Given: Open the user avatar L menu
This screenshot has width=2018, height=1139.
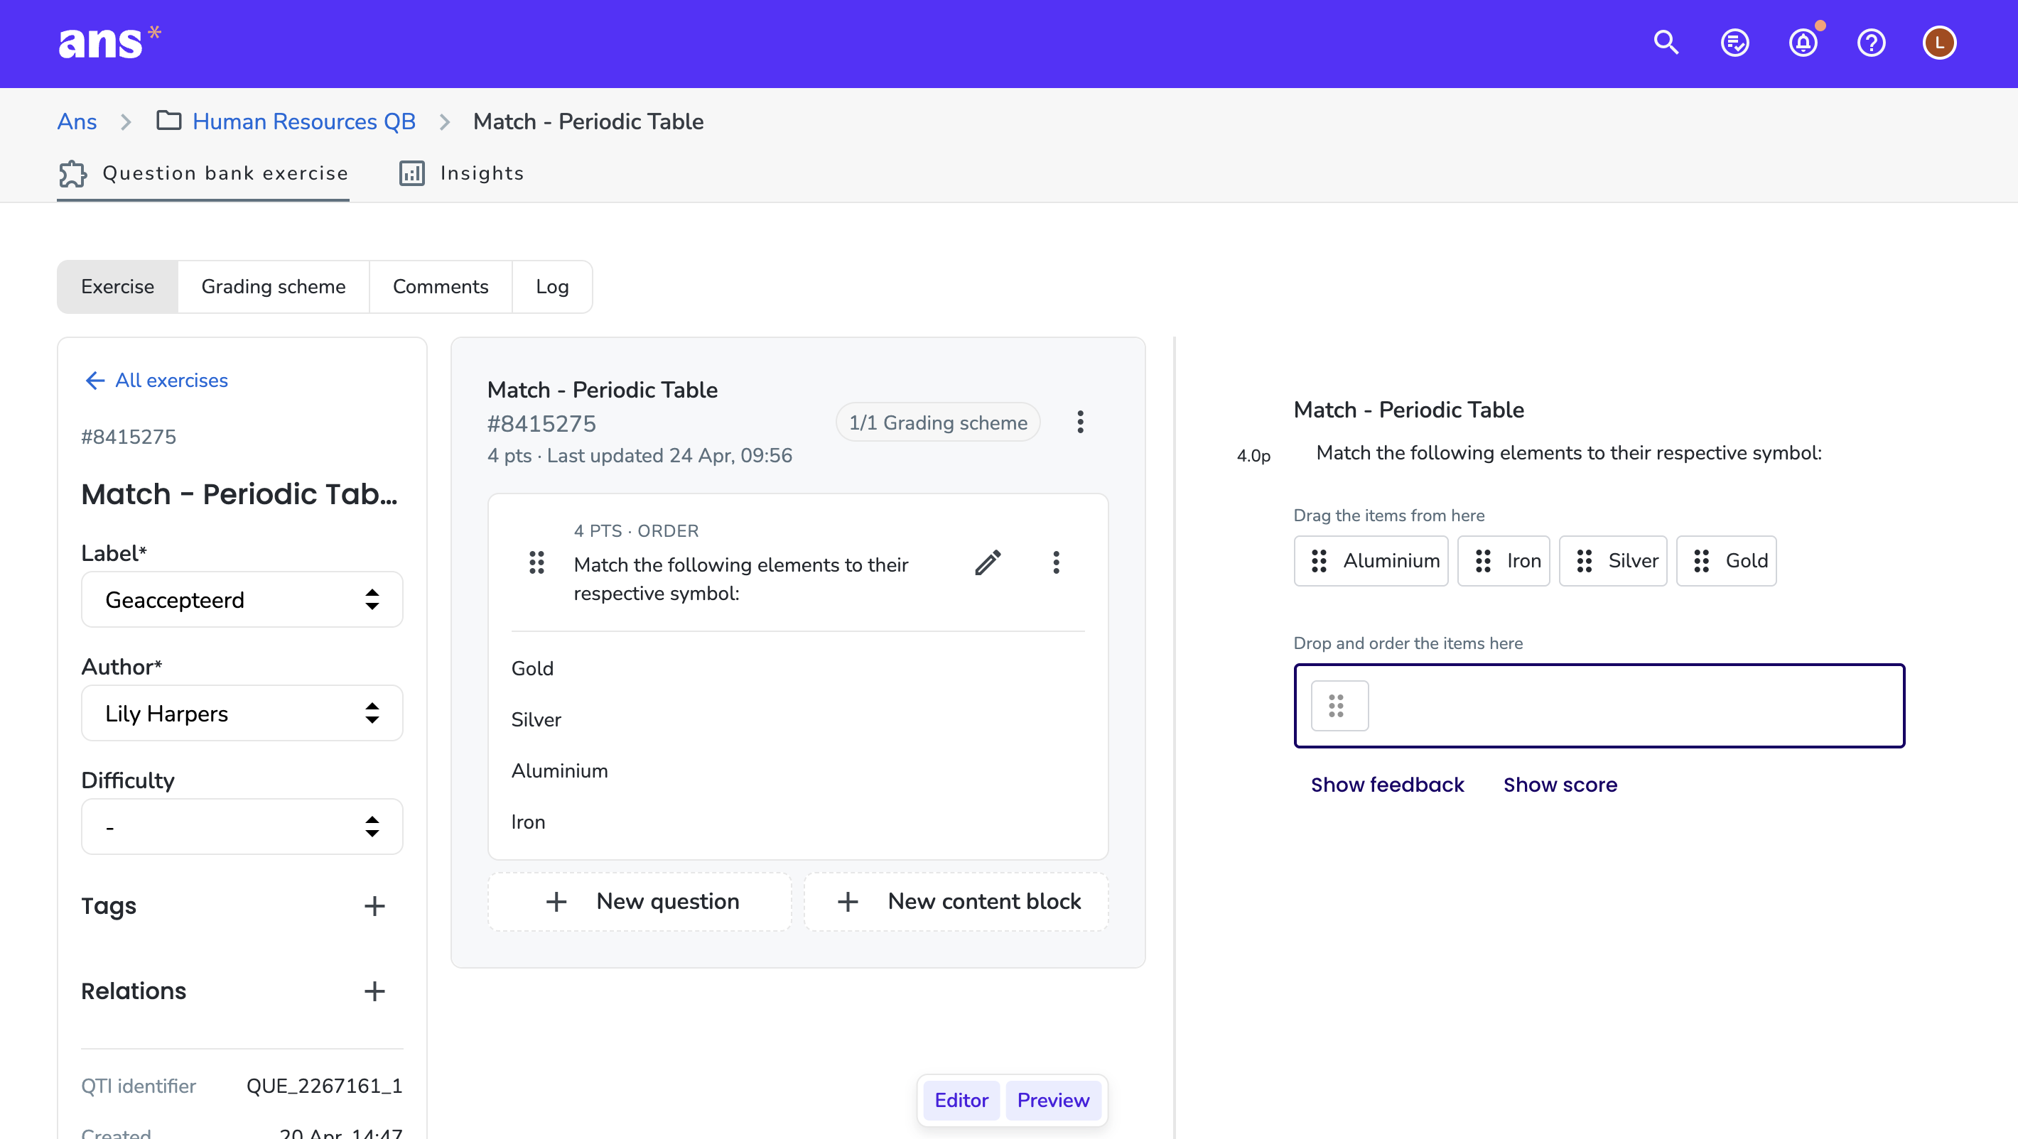Looking at the screenshot, I should click(1939, 43).
